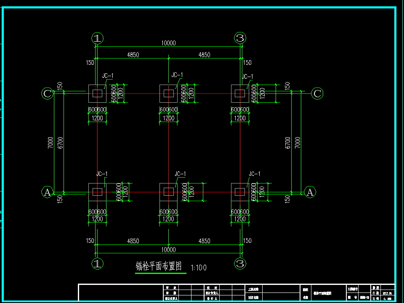This screenshot has height=303, width=404.
Task: Select JC-1 label at top middle footing
Action: pos(177,75)
